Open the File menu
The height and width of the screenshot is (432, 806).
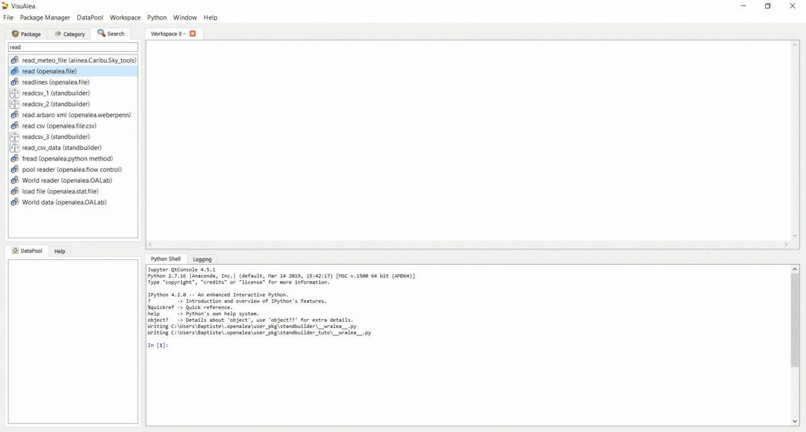tap(8, 17)
